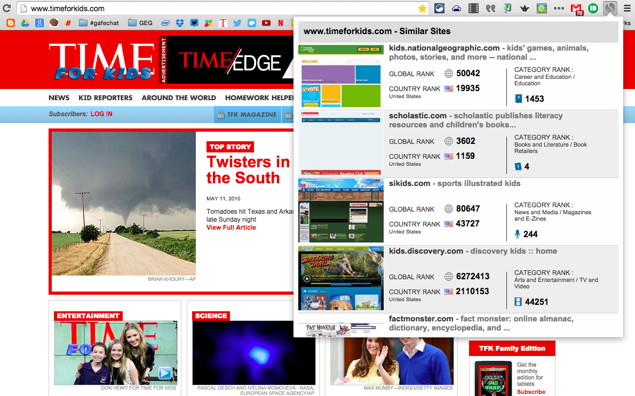Open the NEWS menu item
The image size is (635, 396).
click(x=59, y=98)
